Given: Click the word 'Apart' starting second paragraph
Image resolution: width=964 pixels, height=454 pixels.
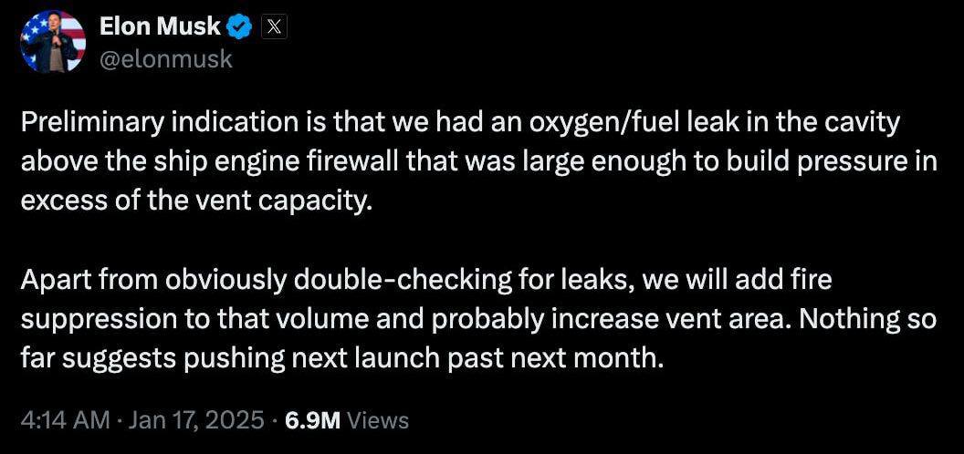Looking at the screenshot, I should (x=48, y=280).
